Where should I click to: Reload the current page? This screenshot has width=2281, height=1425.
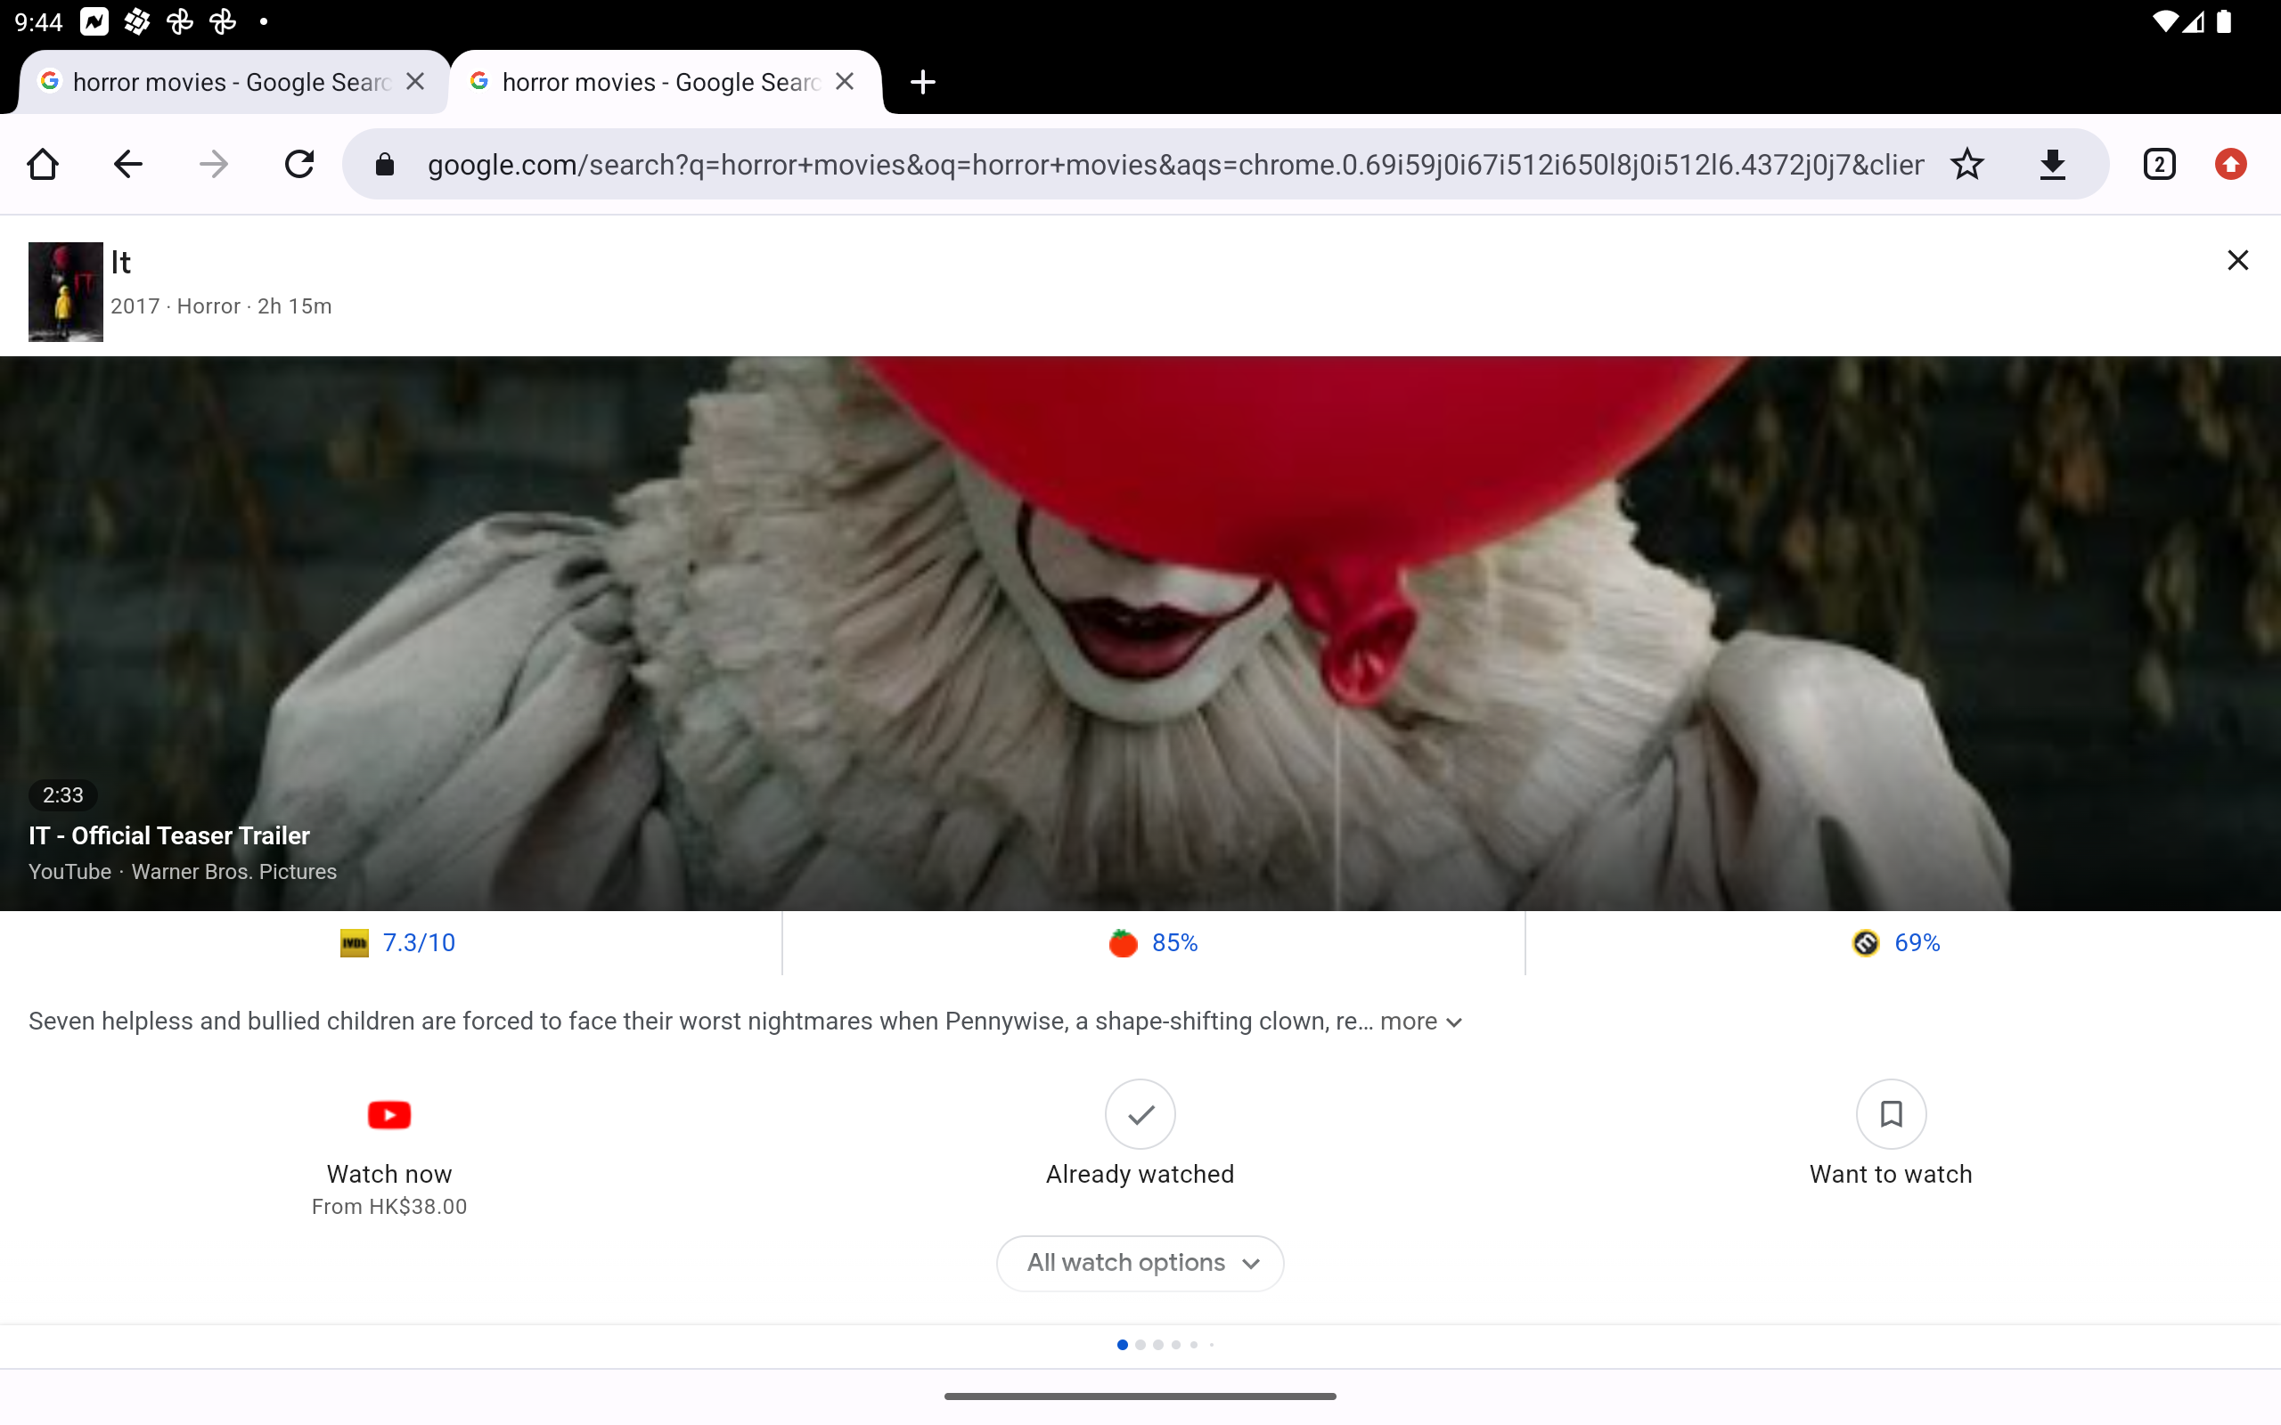[x=299, y=164]
